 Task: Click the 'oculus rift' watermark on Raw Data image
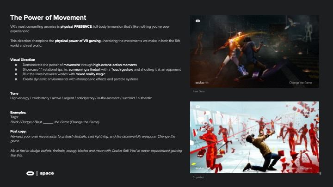pos(202,83)
